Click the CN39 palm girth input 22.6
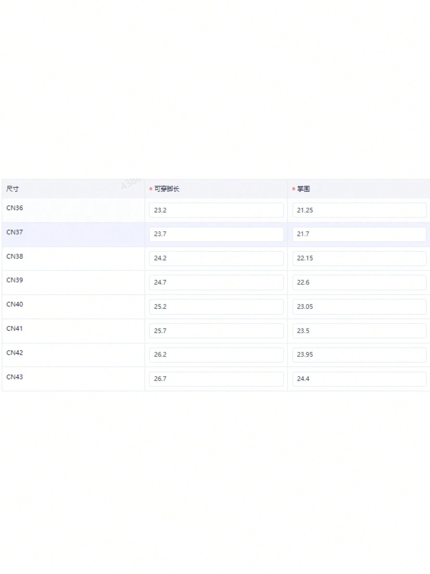430x574 pixels. (x=359, y=282)
